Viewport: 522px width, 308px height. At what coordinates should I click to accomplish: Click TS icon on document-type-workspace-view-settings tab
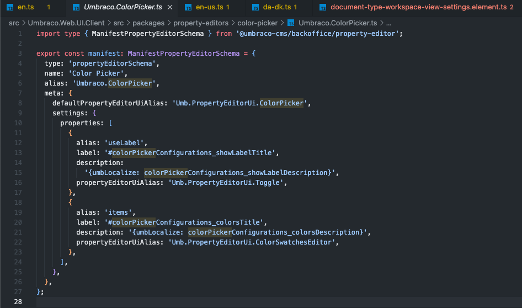[x=323, y=7]
